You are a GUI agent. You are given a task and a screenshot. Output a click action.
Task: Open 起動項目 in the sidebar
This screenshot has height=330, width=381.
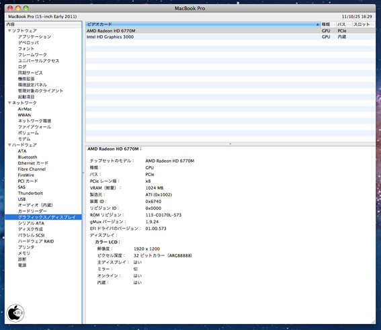[x=26, y=97]
